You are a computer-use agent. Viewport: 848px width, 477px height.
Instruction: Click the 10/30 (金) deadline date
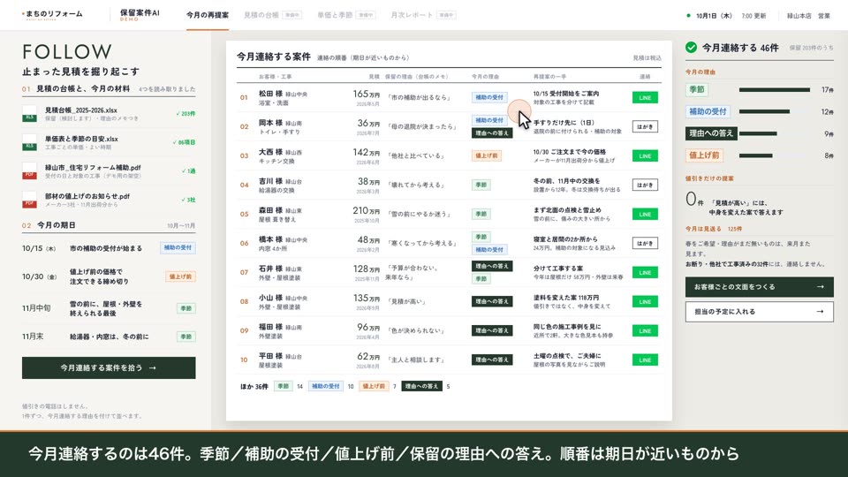click(40, 276)
